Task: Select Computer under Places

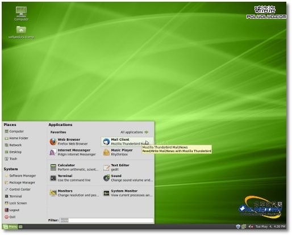Action: 14,131
